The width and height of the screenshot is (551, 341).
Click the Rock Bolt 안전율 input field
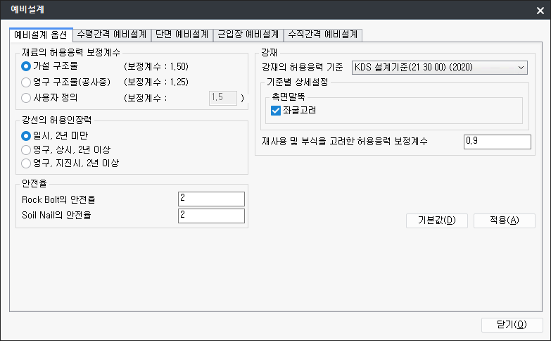(x=211, y=199)
